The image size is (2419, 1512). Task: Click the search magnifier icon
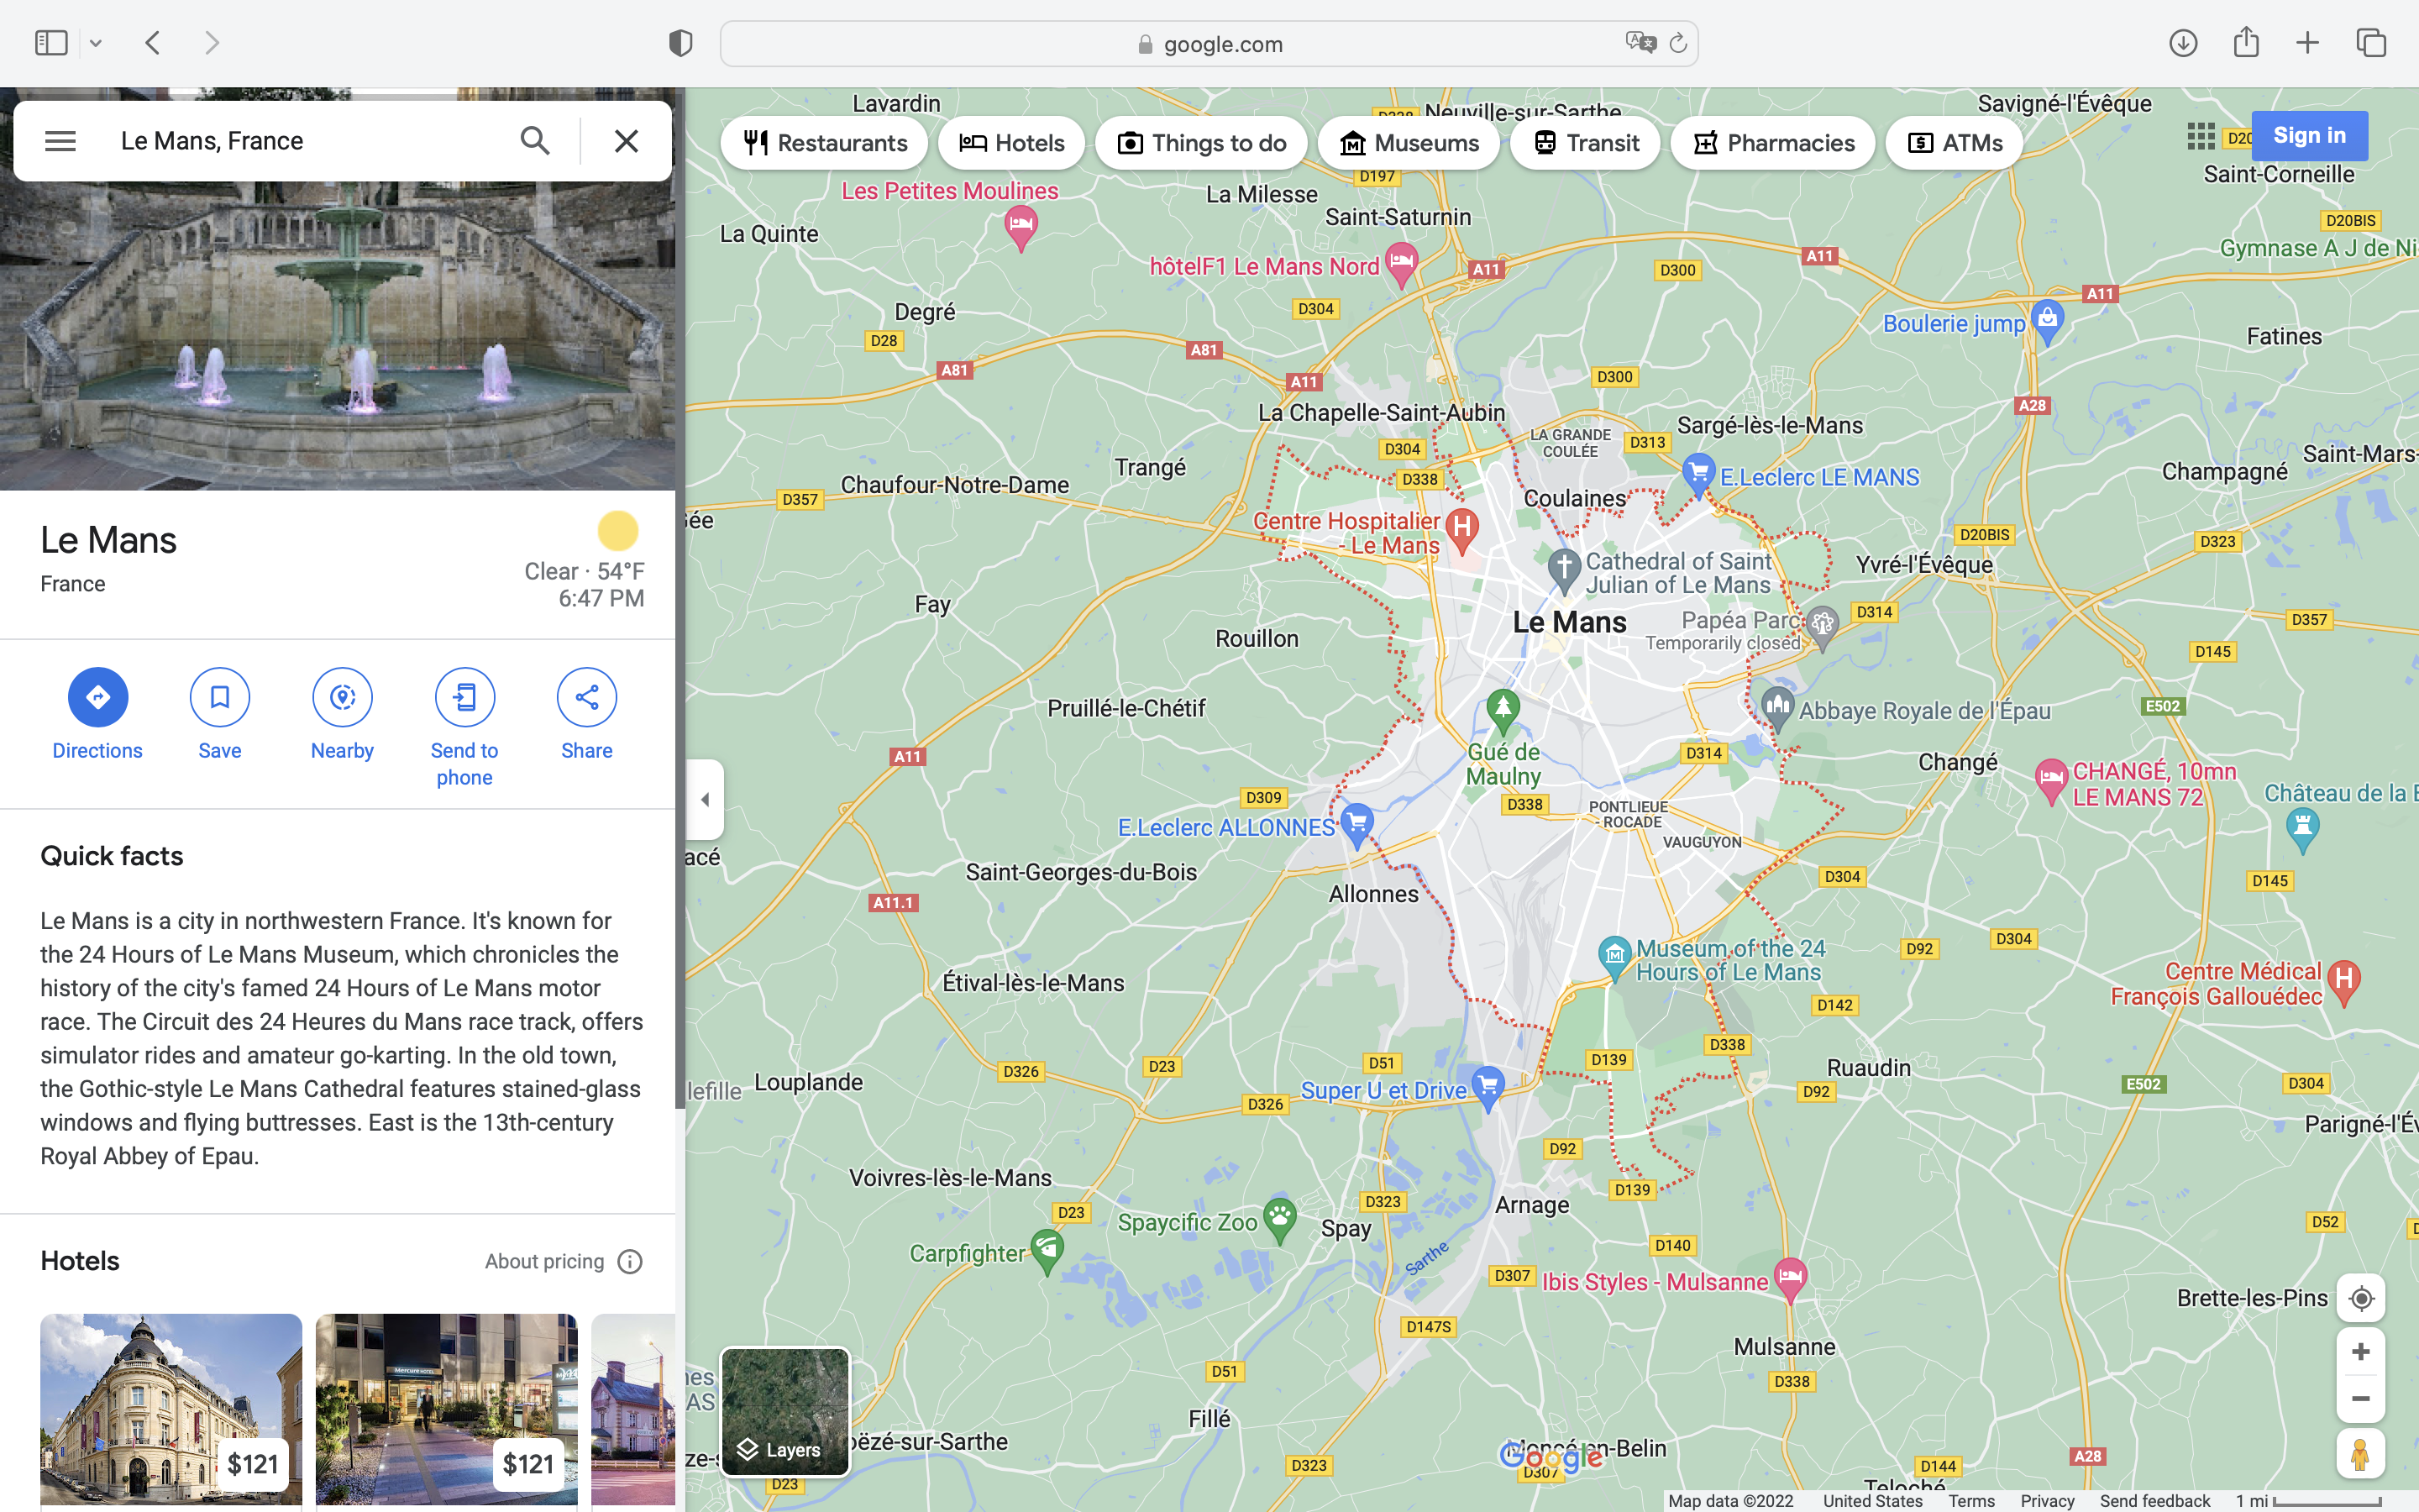tap(535, 141)
